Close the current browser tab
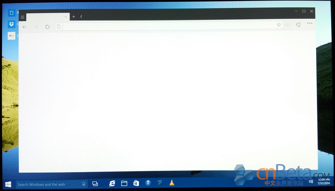Viewport: 335px width, 191px height. click(66, 17)
